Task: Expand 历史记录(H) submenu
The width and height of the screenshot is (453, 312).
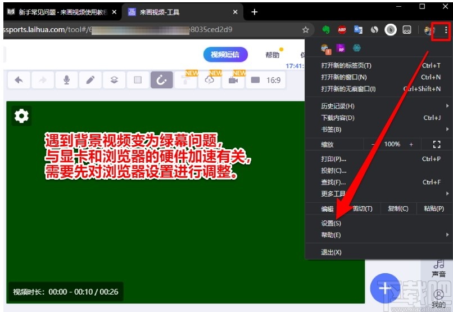Action: 378,106
